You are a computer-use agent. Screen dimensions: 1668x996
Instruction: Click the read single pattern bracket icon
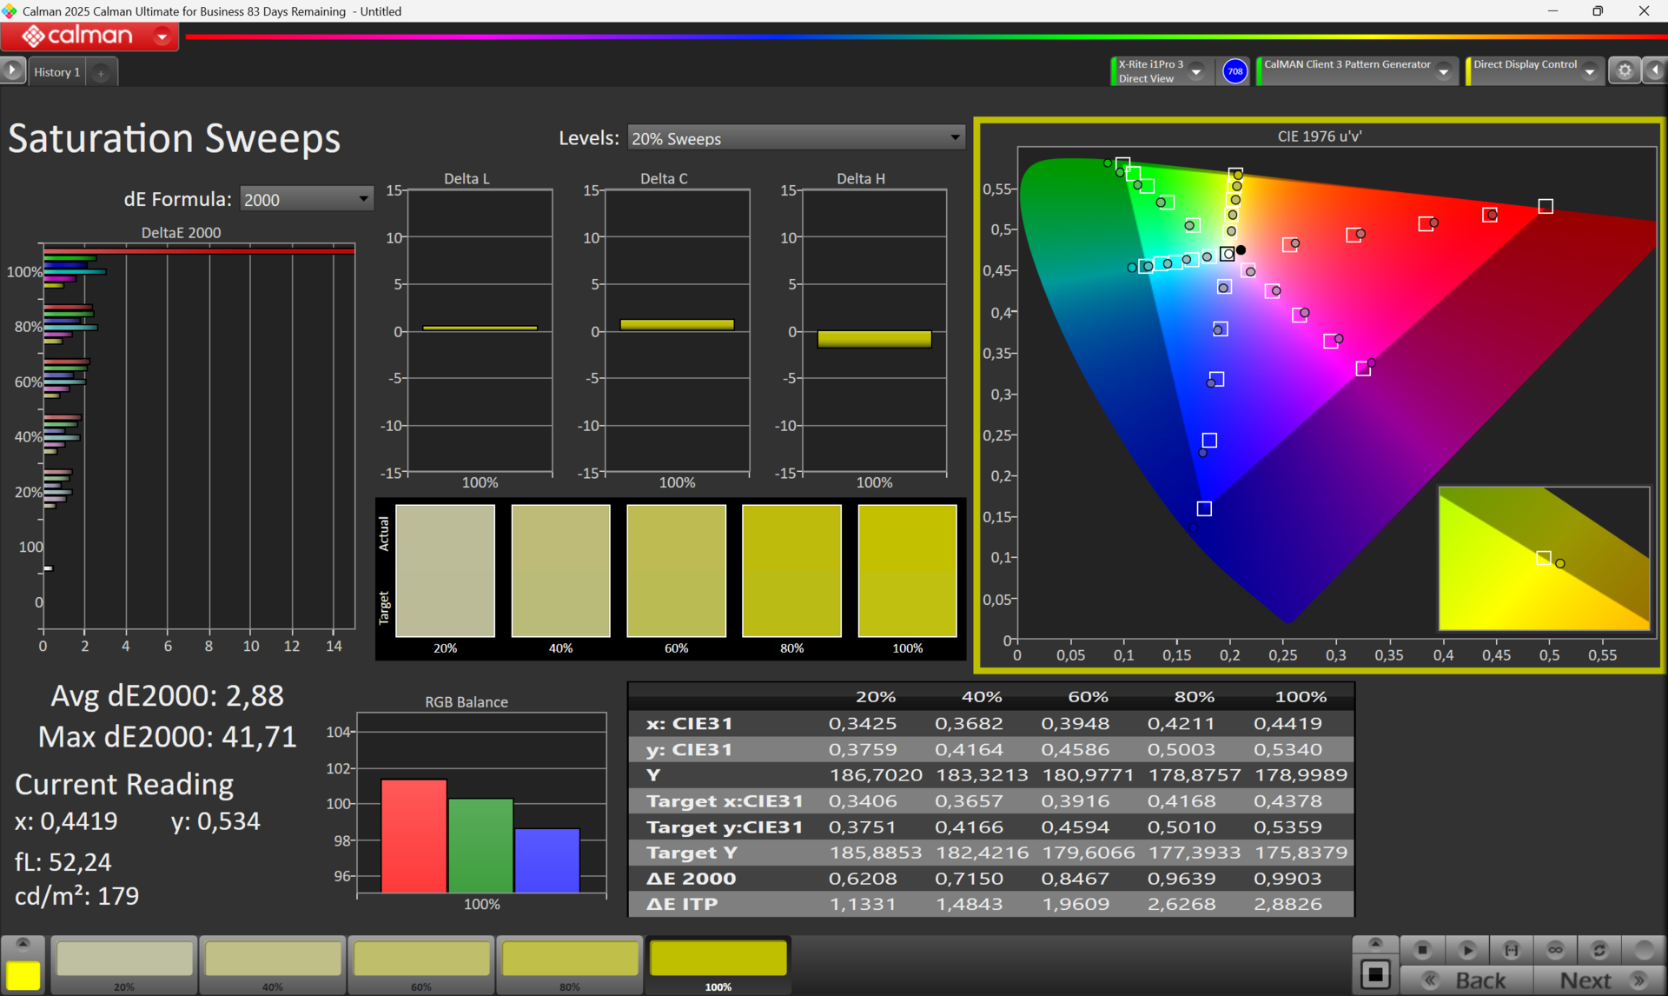tap(1512, 949)
